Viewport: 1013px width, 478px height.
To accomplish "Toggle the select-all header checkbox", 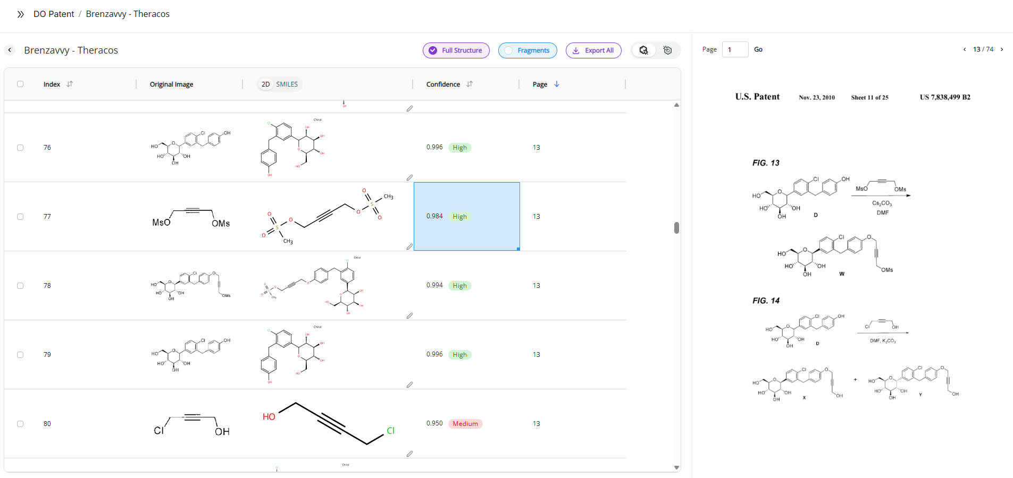I will [20, 84].
